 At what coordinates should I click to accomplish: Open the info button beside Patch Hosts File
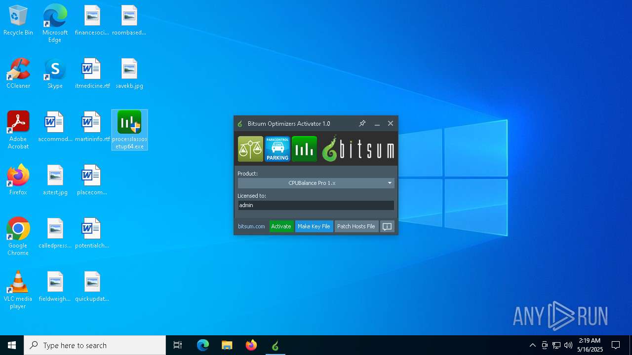(x=387, y=226)
